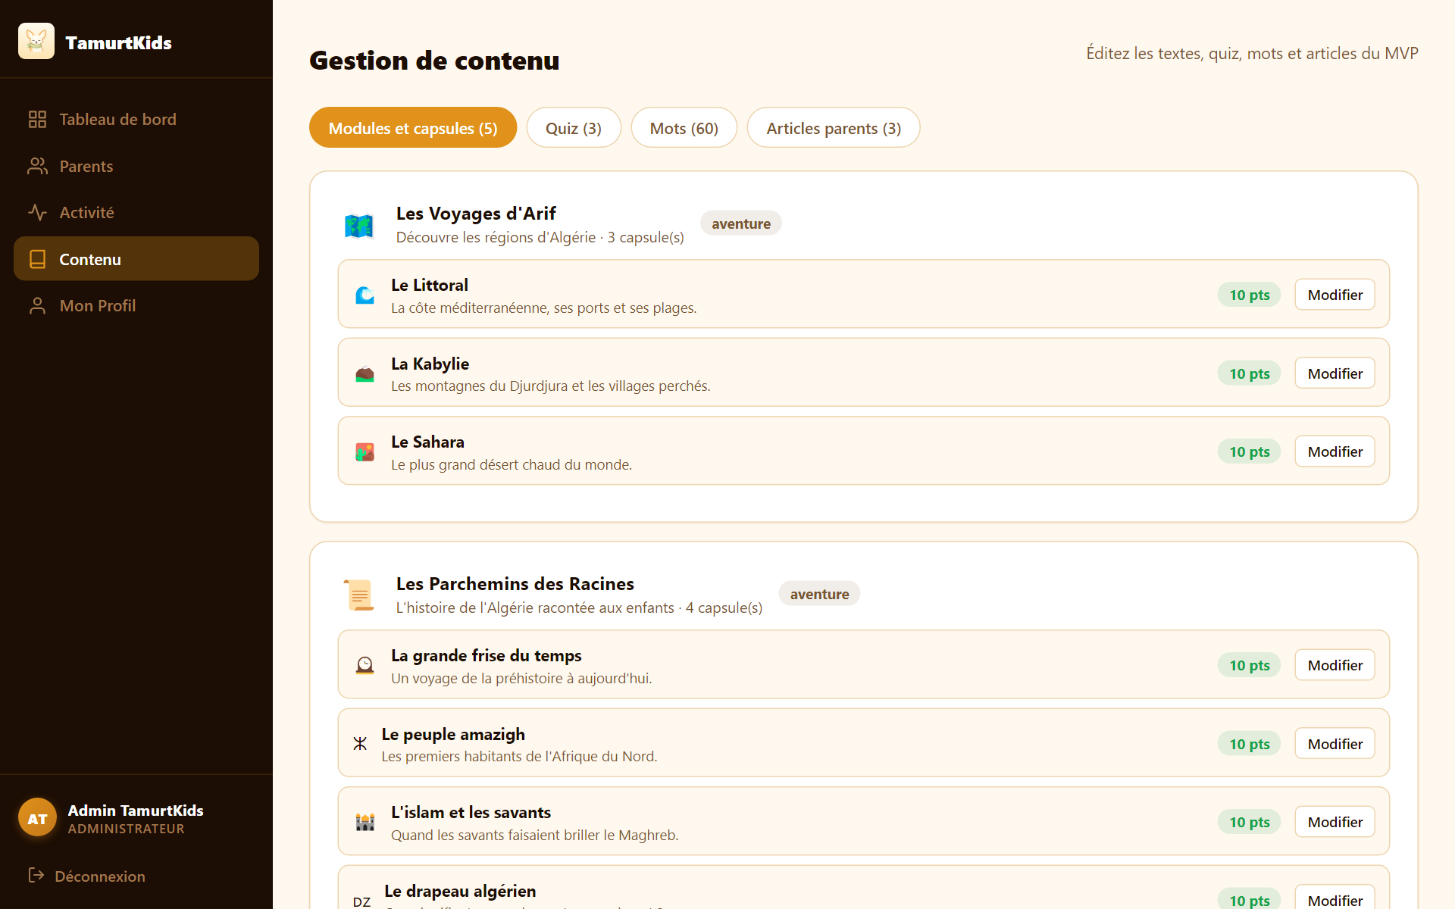Click the 10 pts badge of La grande frise
The width and height of the screenshot is (1455, 909).
pos(1249,665)
